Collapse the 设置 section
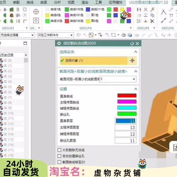This screenshot has width=177, height=177. (x=136, y=89)
